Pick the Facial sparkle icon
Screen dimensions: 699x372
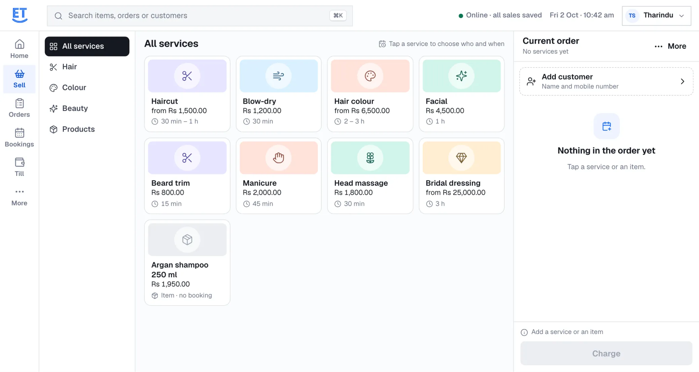(461, 76)
